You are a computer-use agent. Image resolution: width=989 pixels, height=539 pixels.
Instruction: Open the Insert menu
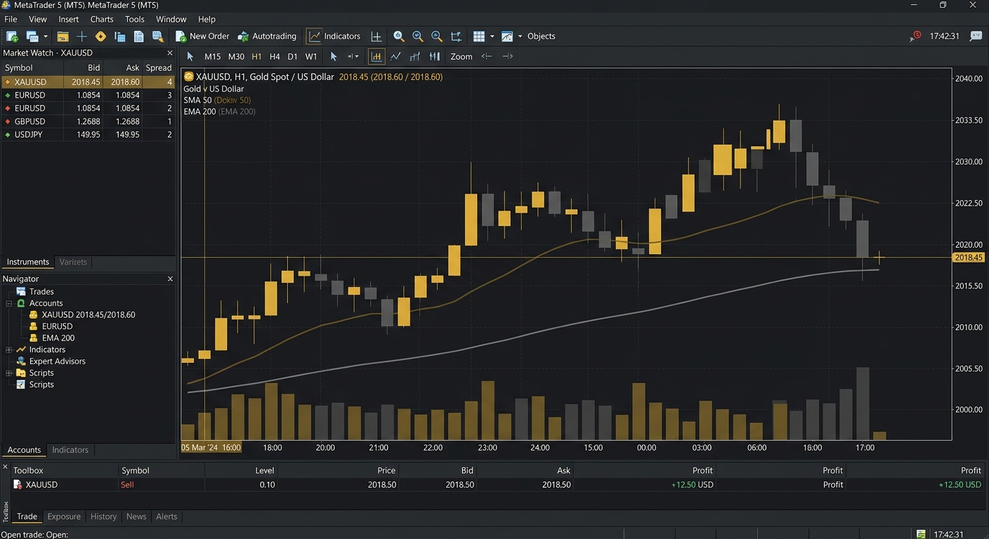click(x=69, y=19)
